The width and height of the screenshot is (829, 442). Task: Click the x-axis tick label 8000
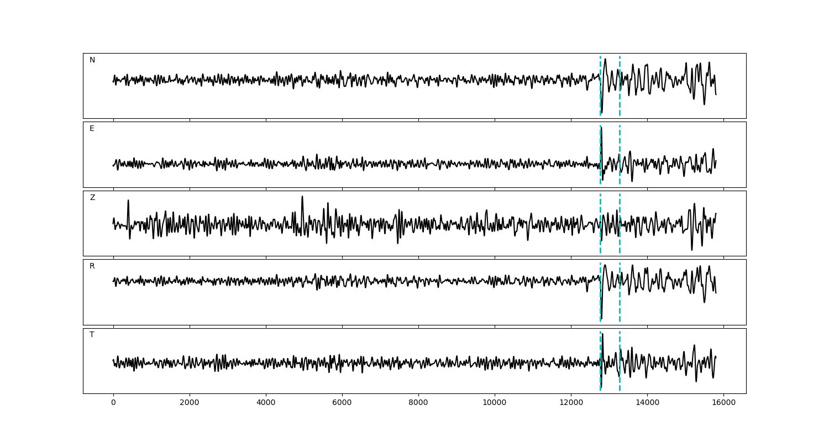[x=418, y=403]
